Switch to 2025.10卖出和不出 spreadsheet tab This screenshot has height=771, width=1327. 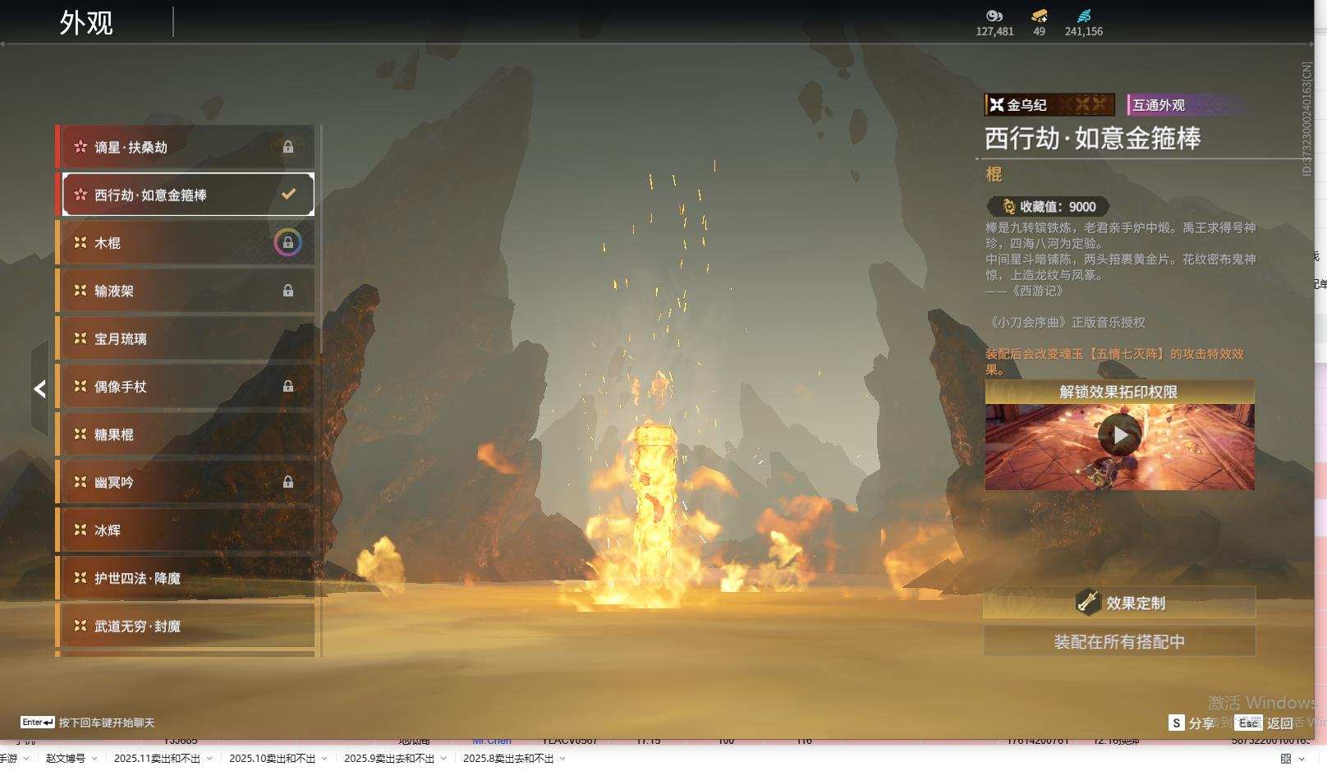272,758
